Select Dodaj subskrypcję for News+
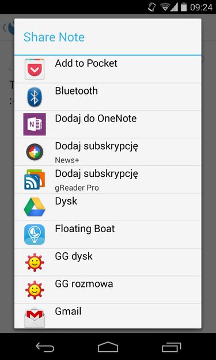The height and width of the screenshot is (360, 216). point(108,151)
